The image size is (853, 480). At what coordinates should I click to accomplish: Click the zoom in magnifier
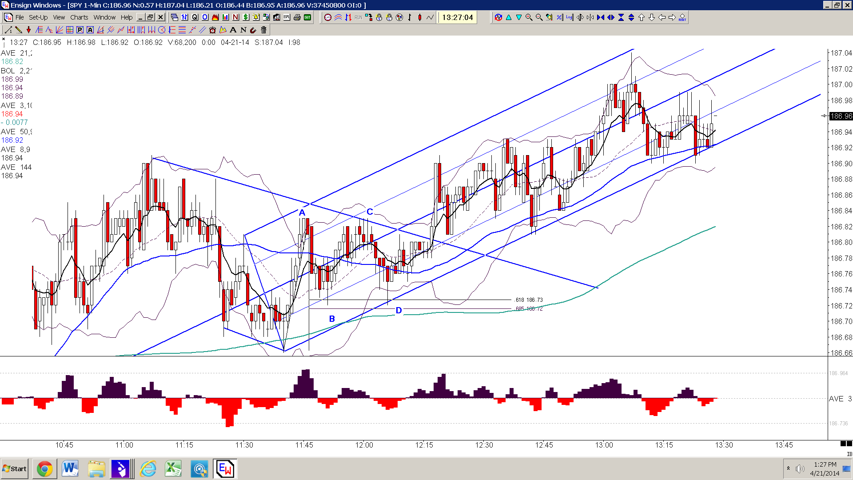(529, 17)
